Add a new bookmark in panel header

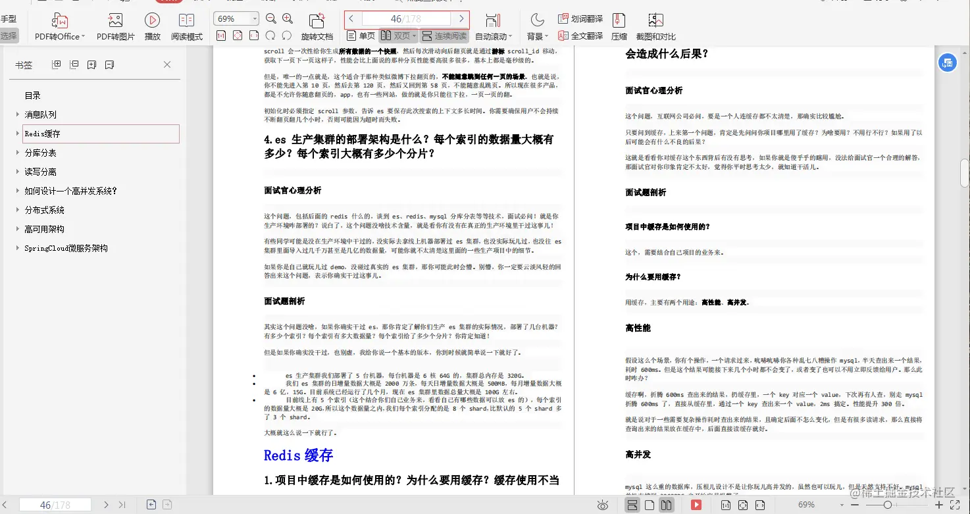pyautogui.click(x=92, y=64)
